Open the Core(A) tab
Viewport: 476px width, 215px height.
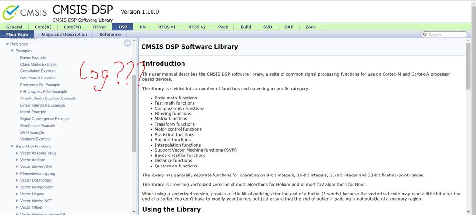(x=43, y=27)
